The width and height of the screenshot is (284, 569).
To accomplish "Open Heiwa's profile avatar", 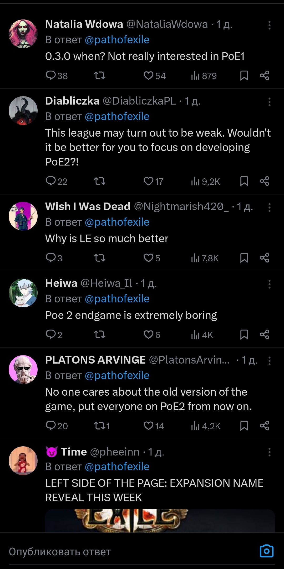I will click(x=23, y=293).
